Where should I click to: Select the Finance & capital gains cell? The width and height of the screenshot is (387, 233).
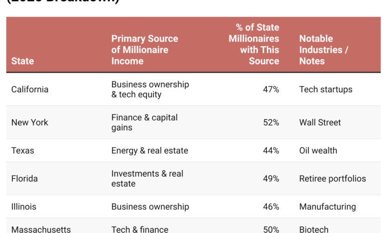point(144,122)
